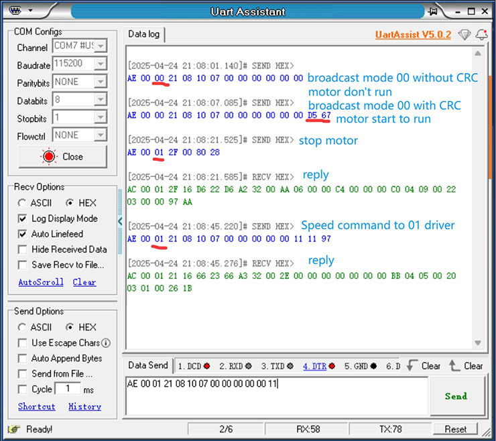Viewport: 496px width, 441px height.
Task: Click the 3. TXD signal indicator
Action: point(277,367)
